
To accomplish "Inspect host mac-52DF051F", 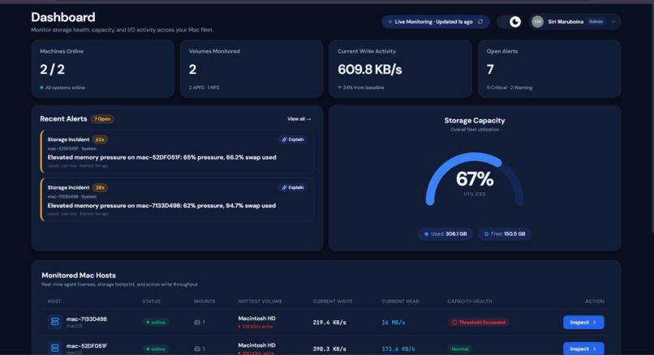I will (583, 349).
